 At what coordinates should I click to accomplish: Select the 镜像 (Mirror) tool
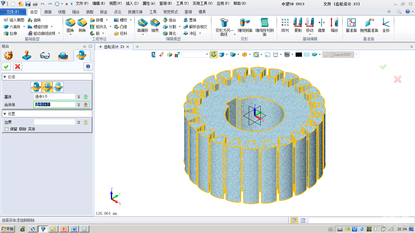click(x=321, y=23)
